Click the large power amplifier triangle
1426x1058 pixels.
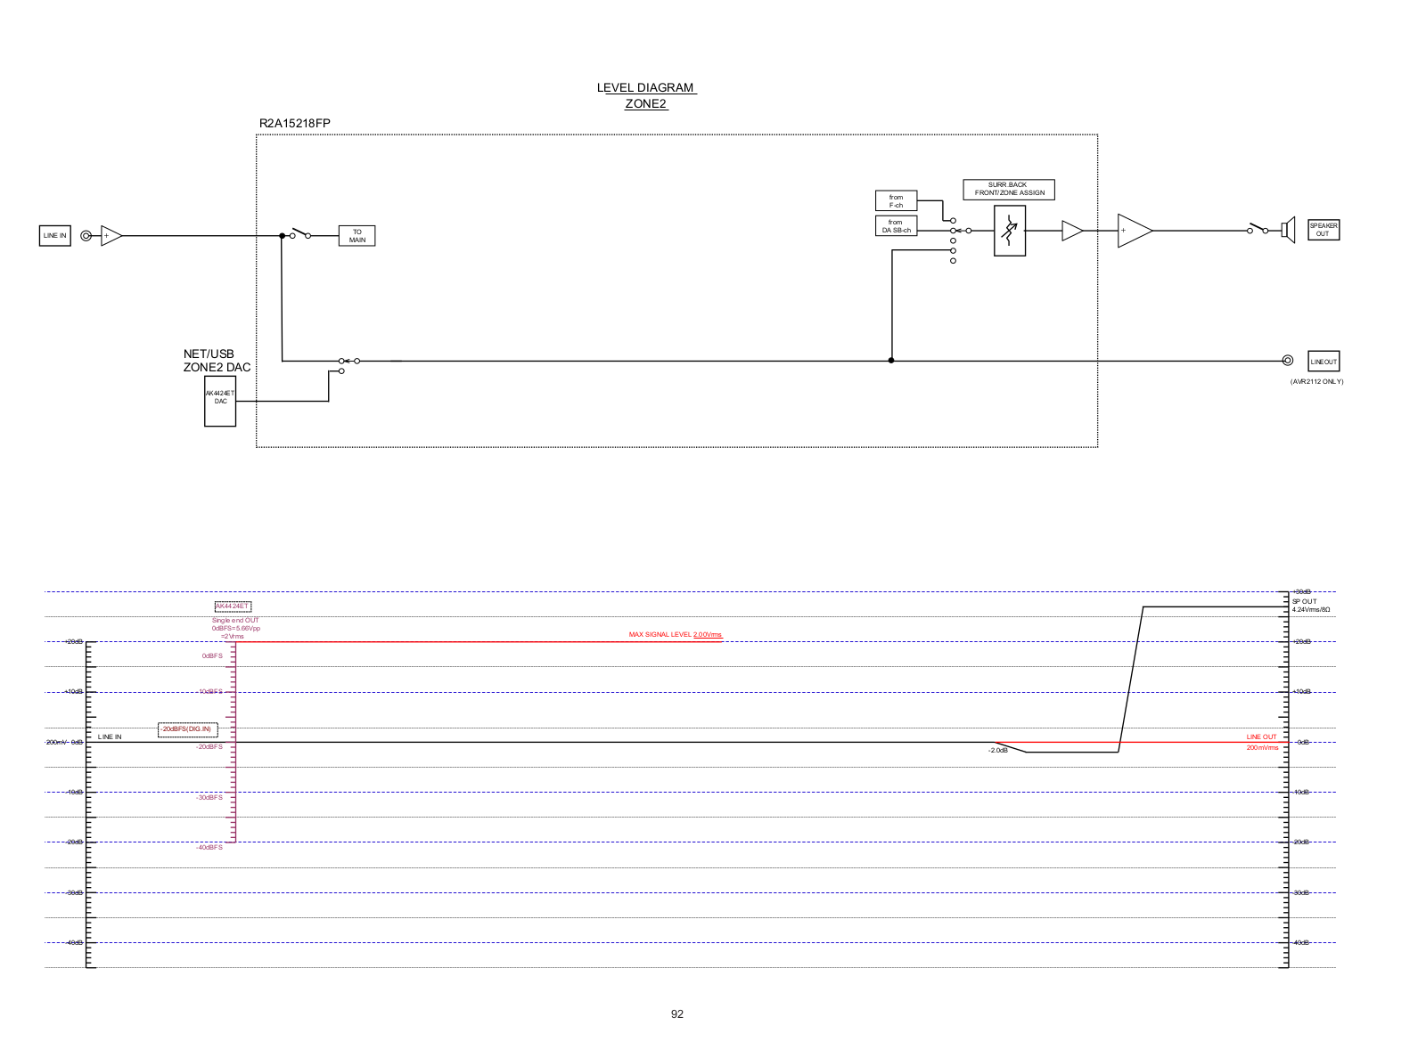pyautogui.click(x=1133, y=231)
